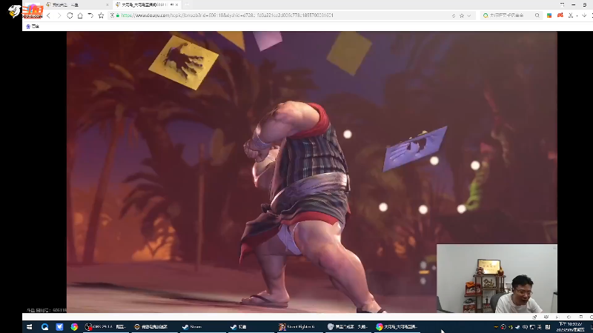Open the red gamepad extension icon
The height and width of the screenshot is (333, 593).
(560, 16)
